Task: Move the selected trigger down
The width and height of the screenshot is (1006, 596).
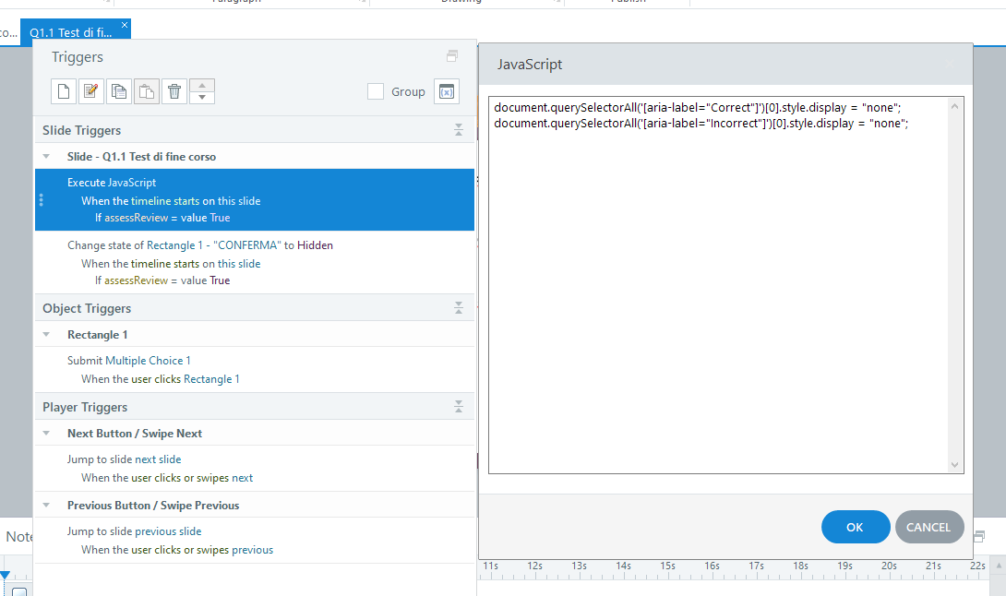Action: (x=202, y=97)
